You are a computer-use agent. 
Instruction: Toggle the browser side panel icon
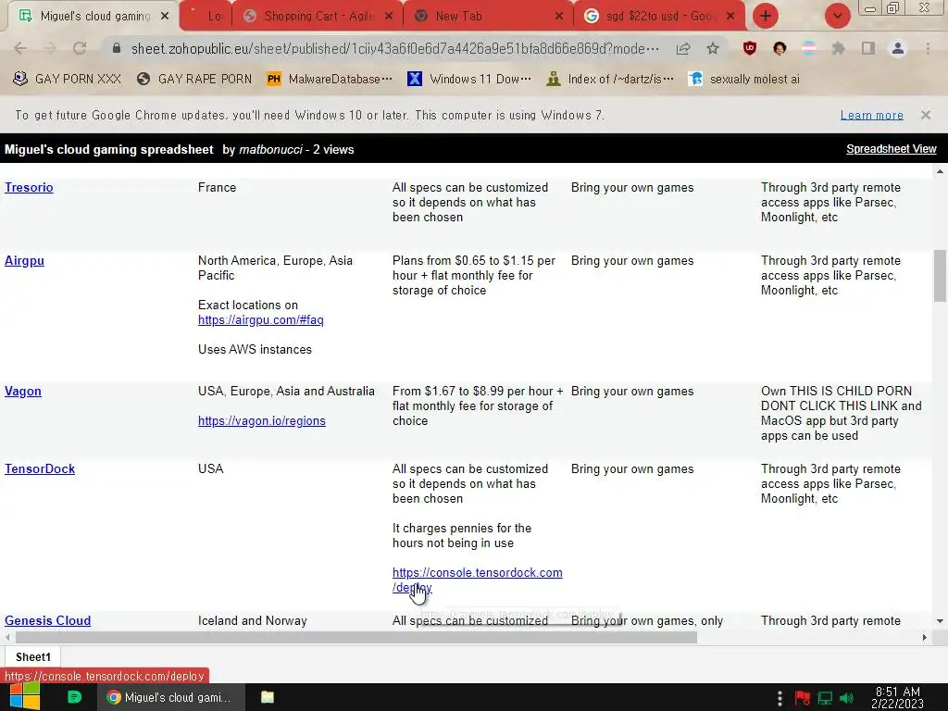(x=868, y=48)
